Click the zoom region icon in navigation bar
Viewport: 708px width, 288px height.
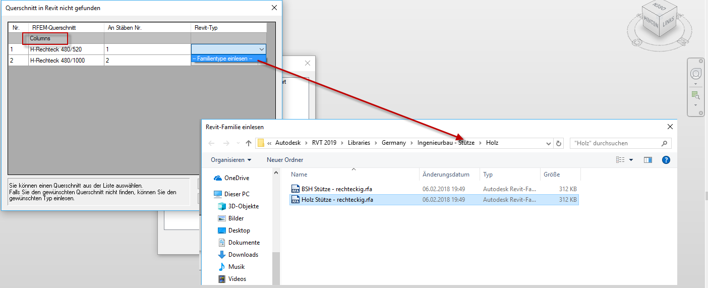[x=696, y=95]
